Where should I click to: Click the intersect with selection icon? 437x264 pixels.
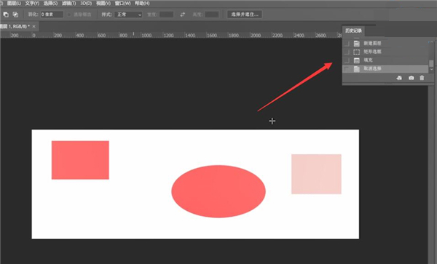coord(15,15)
